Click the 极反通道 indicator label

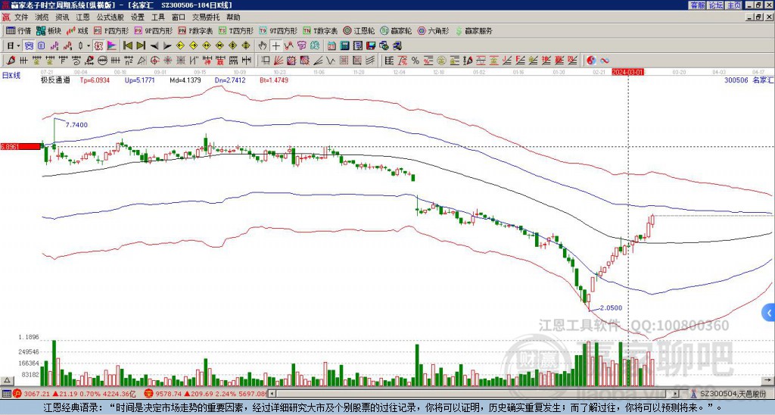point(55,80)
